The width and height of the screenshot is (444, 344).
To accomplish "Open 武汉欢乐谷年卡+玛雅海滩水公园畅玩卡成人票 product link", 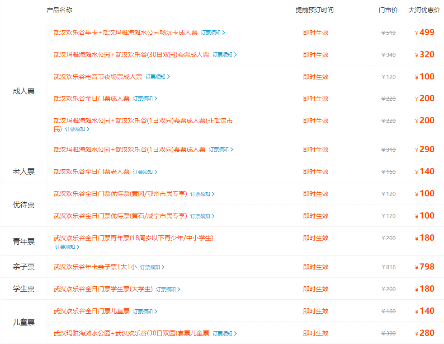I will click(125, 33).
